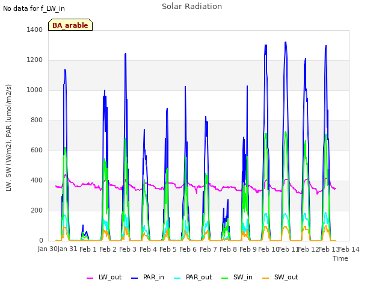Click the orange SW_out legend swatch
The height and width of the screenshot is (289, 385).
[x=266, y=278]
